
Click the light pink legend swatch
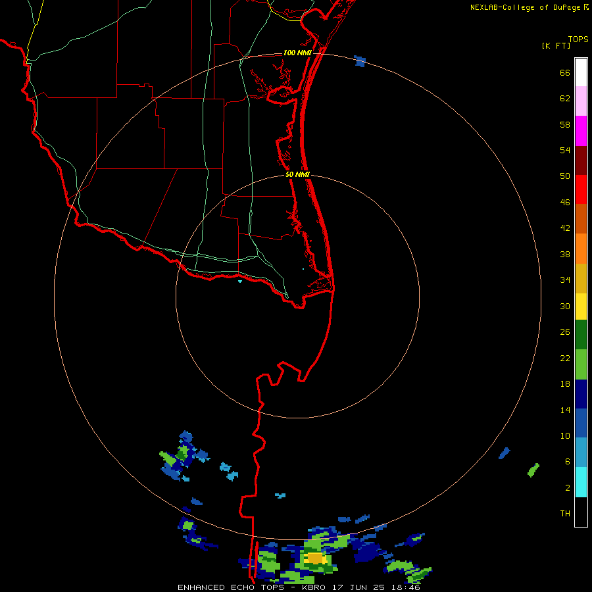[x=581, y=101]
